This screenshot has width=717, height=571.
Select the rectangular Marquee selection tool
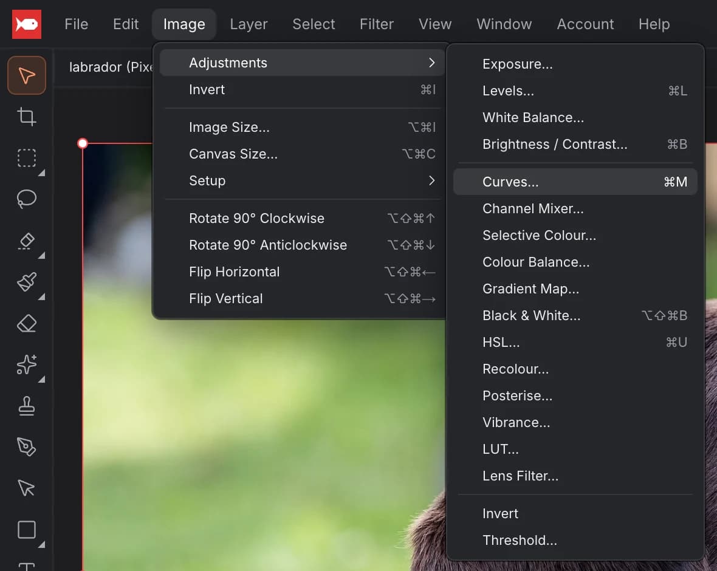coord(27,158)
